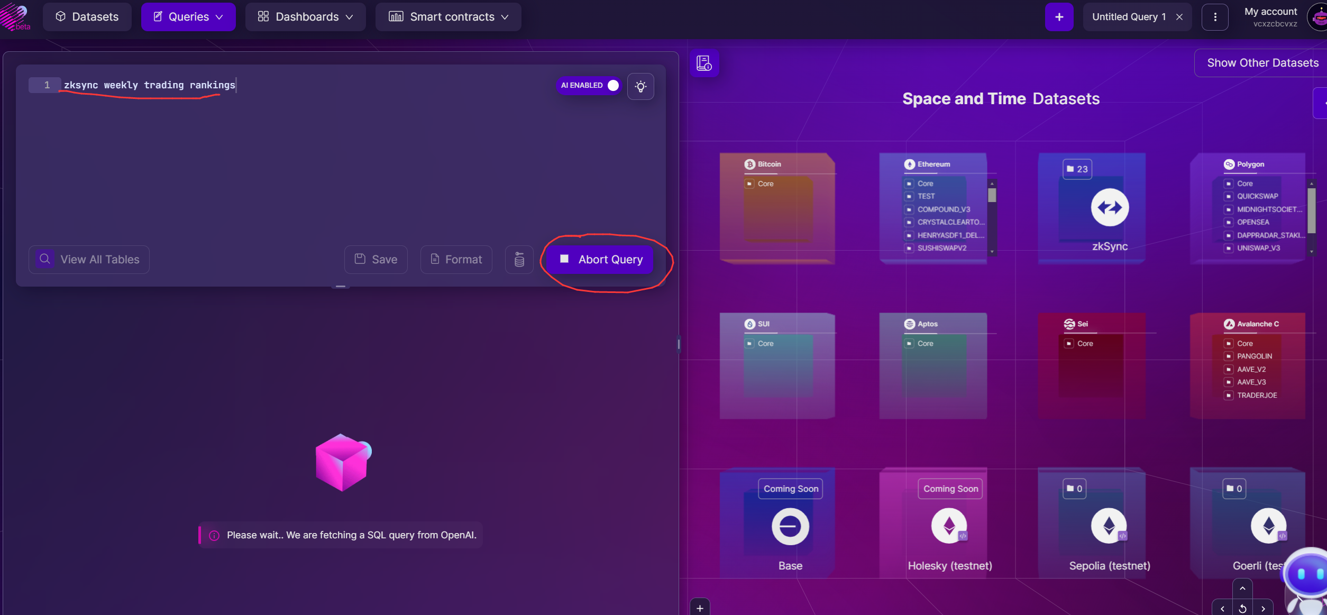The image size is (1327, 615).
Task: Open the robot assistant chatbot
Action: click(1306, 581)
